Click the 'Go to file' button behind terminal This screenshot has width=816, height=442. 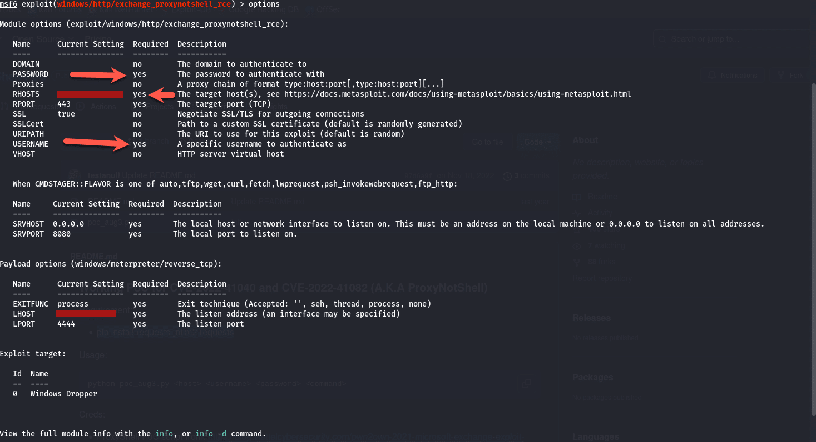pyautogui.click(x=488, y=142)
